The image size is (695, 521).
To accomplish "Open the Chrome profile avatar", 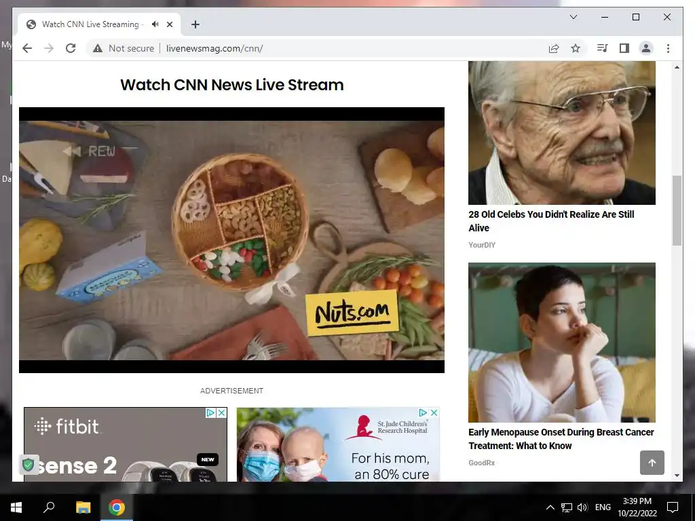I will point(646,48).
